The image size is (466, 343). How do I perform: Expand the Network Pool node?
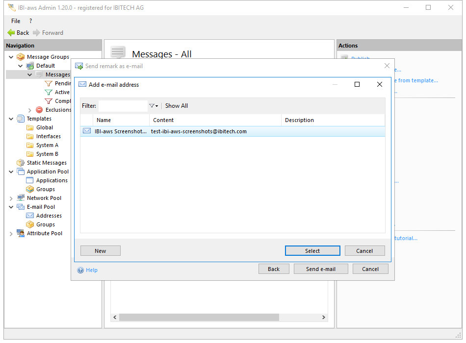(x=11, y=198)
